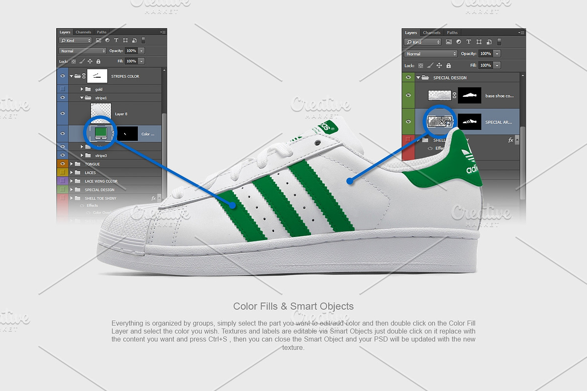Viewport: 587px width, 391px height.
Task: Switch to Paths tab in left panel
Action: pyautogui.click(x=101, y=32)
